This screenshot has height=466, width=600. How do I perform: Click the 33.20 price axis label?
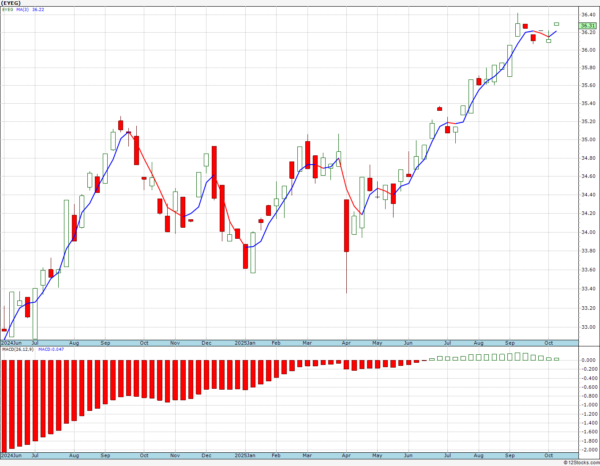588,308
